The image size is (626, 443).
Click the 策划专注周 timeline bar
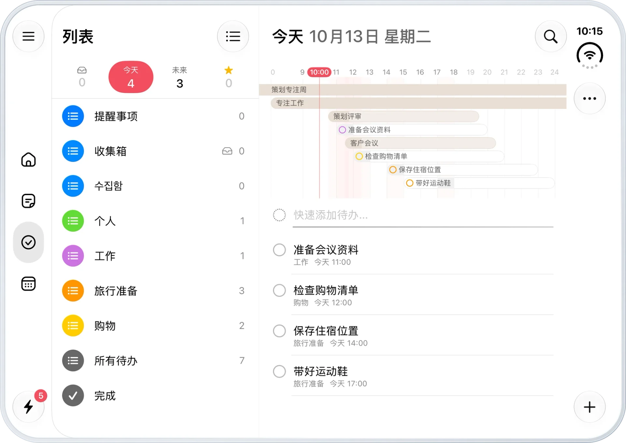tap(413, 90)
